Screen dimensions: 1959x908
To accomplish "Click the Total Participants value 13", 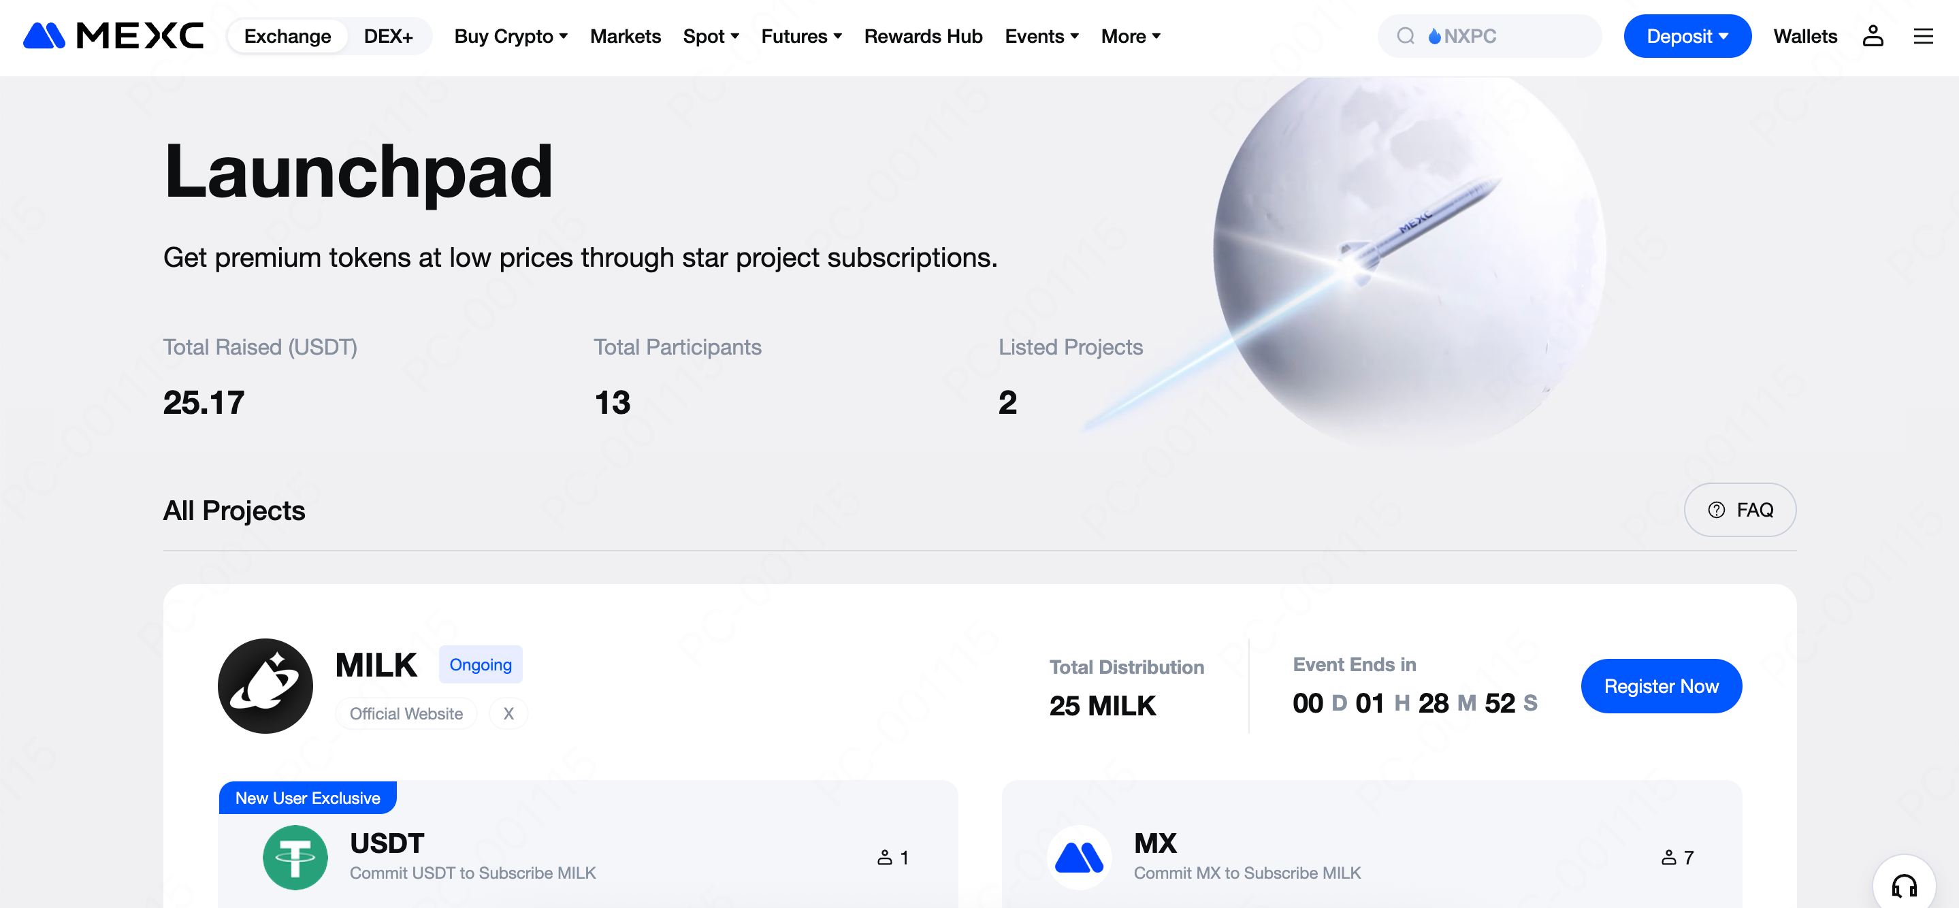I will [612, 402].
